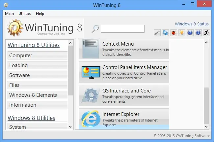Open the Internet Explorer utility title
214x142 pixels.
point(121,114)
